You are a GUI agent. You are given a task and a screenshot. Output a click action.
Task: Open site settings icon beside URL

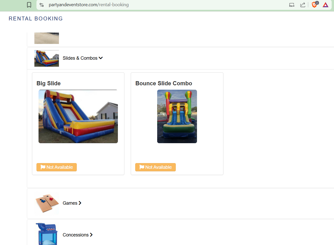[x=42, y=5]
